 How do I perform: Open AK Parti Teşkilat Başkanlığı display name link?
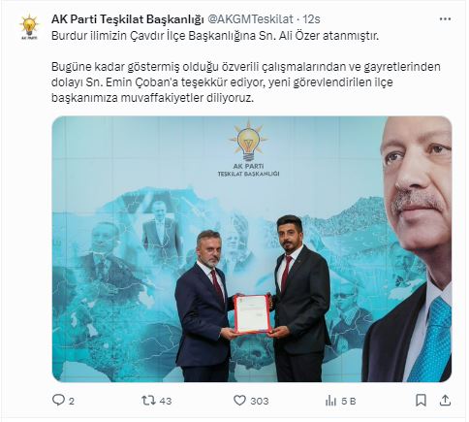pos(128,19)
